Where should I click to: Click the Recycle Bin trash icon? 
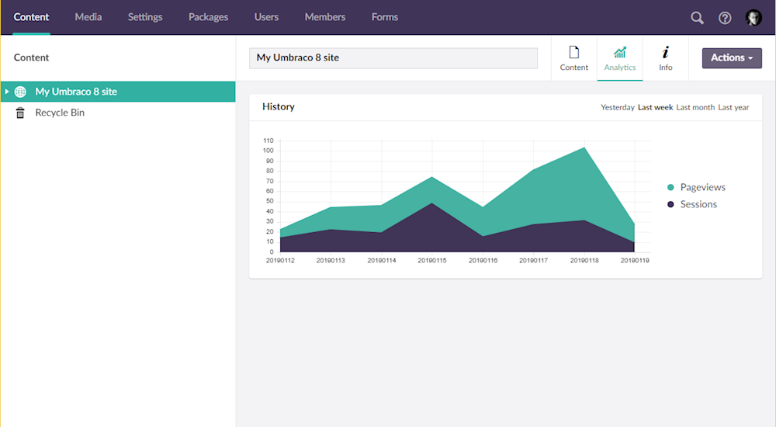(x=20, y=113)
